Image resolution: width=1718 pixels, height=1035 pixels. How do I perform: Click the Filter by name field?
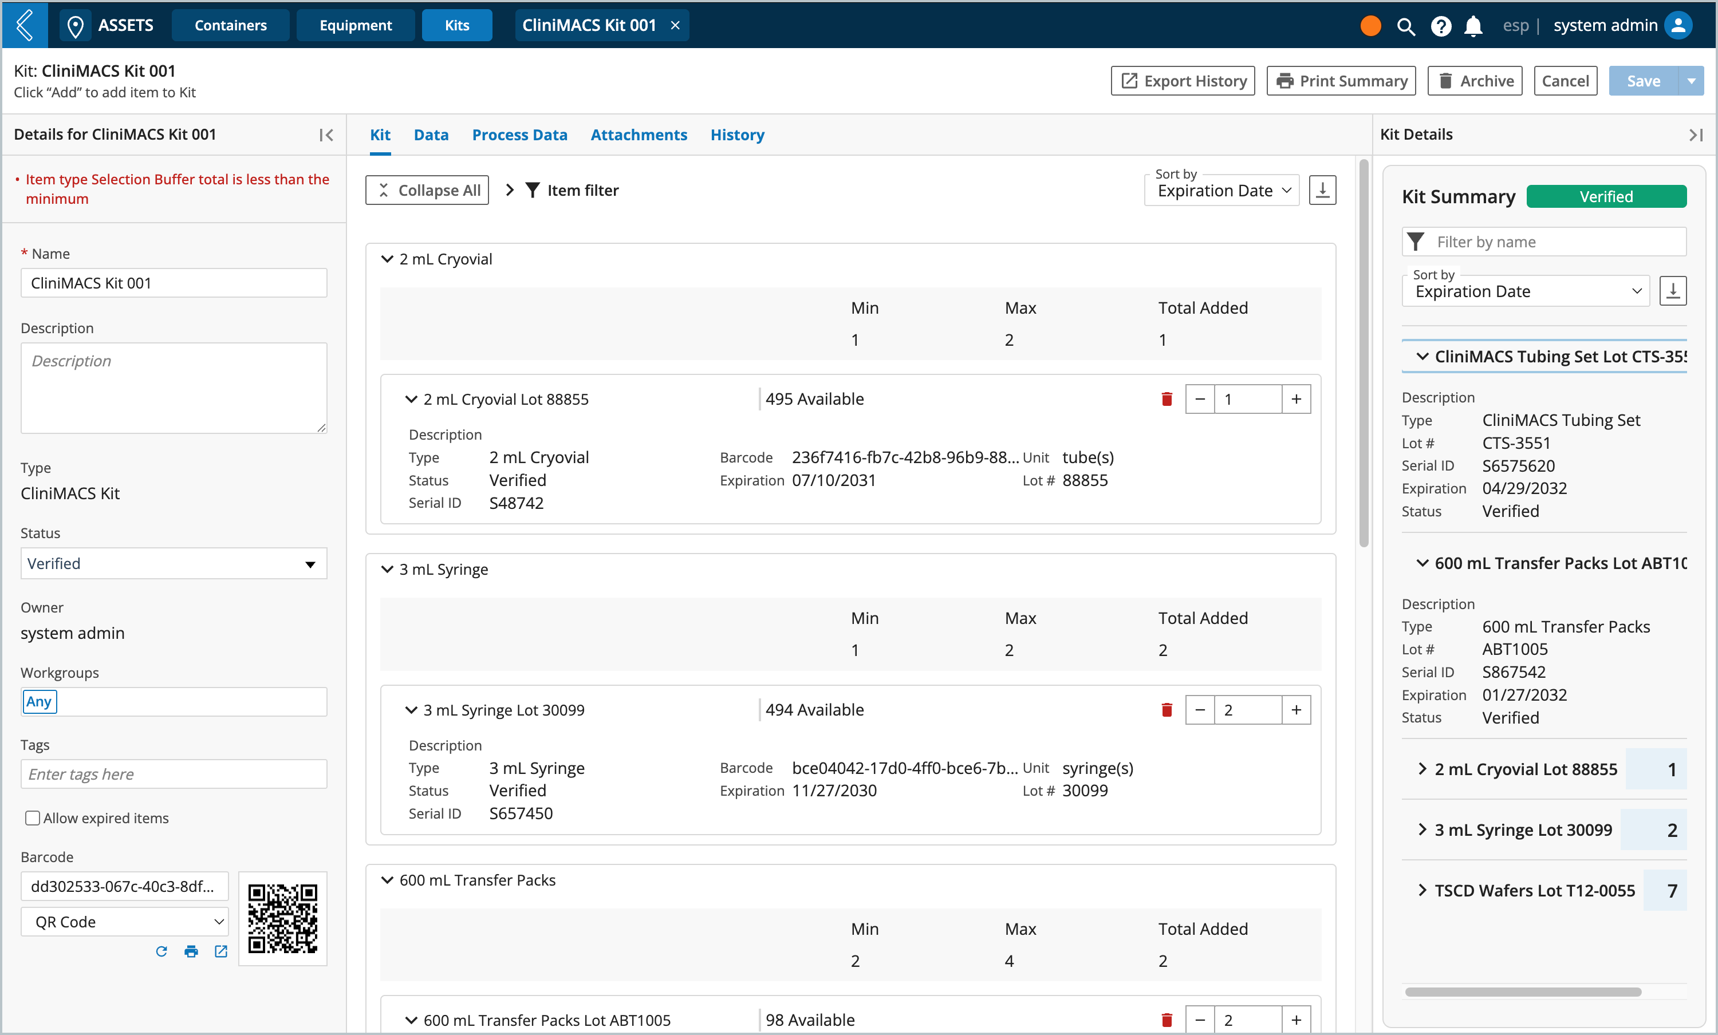(x=1544, y=242)
